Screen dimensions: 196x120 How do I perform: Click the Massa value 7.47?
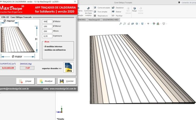27,68
